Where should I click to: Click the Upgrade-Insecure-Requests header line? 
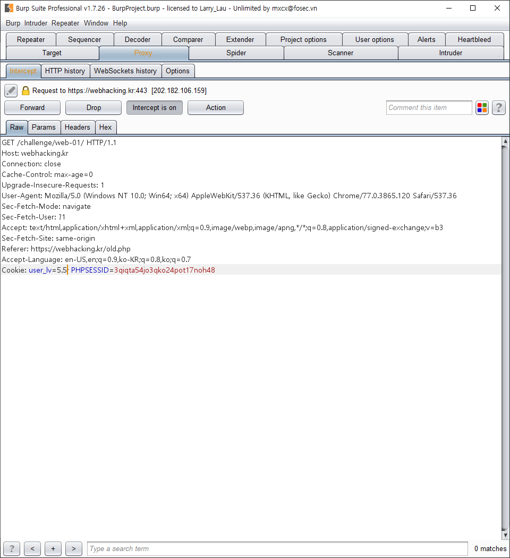(x=53, y=185)
